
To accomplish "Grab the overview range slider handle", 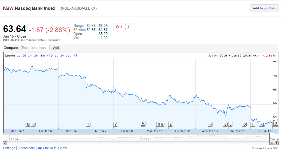I will point(272,143).
